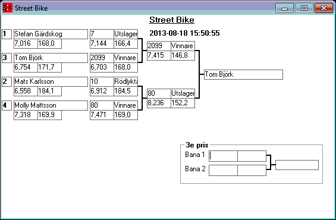
Task: Click the Molly Mattsson name field
Action: coord(51,105)
